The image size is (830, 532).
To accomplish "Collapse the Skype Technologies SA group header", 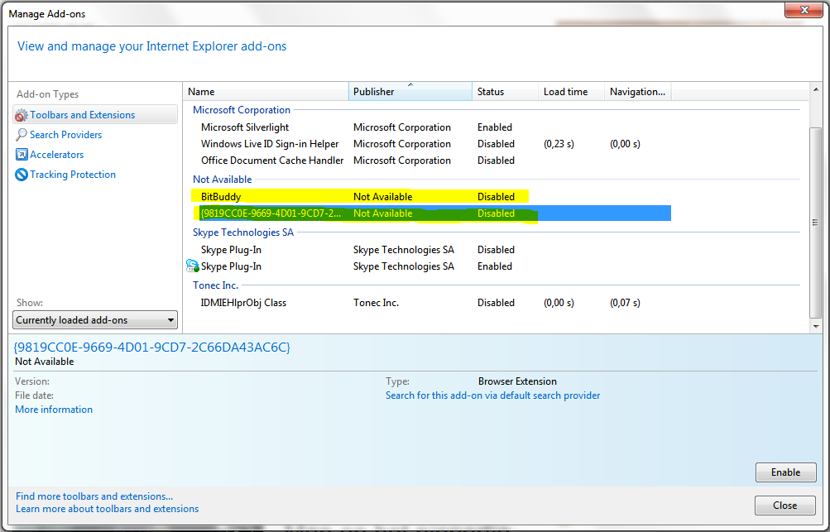I will click(243, 232).
